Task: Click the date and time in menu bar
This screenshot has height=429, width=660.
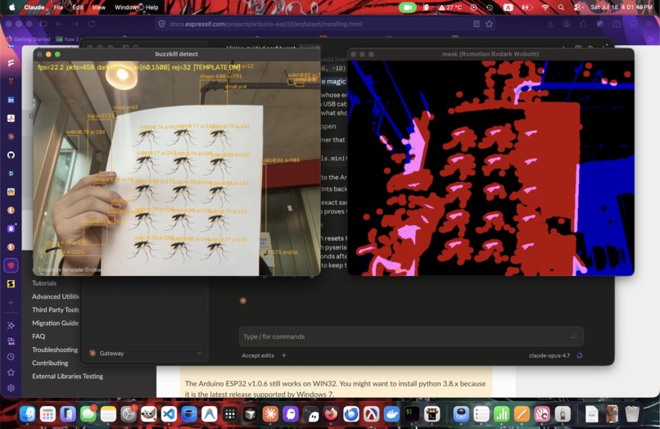Action: click(622, 7)
